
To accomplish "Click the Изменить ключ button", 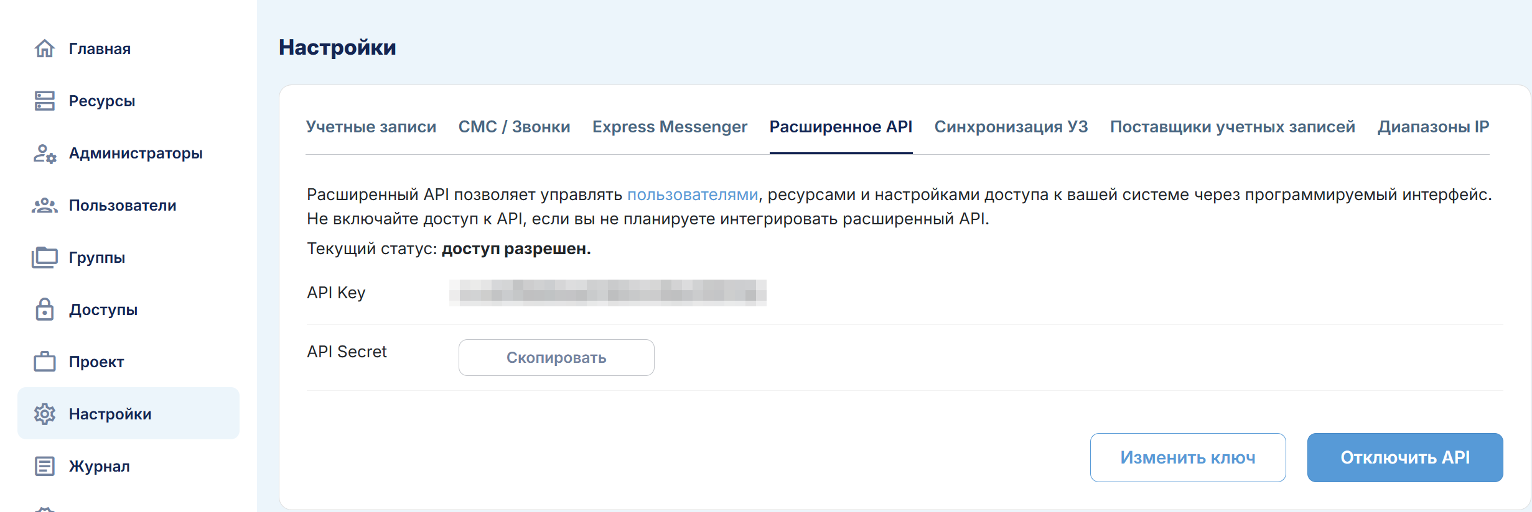I will 1187,457.
